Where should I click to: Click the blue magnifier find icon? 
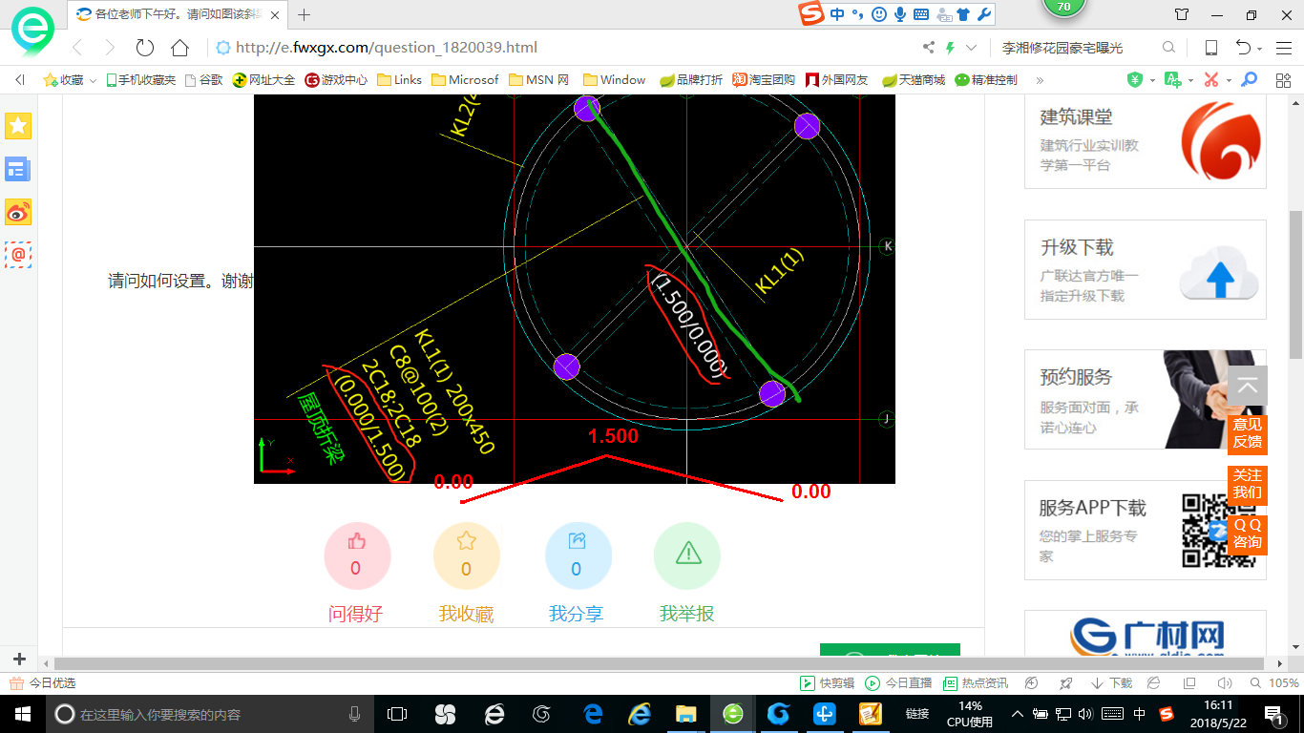pyautogui.click(x=1249, y=80)
